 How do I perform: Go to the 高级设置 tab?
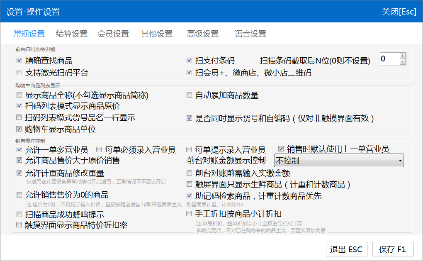click(x=202, y=34)
